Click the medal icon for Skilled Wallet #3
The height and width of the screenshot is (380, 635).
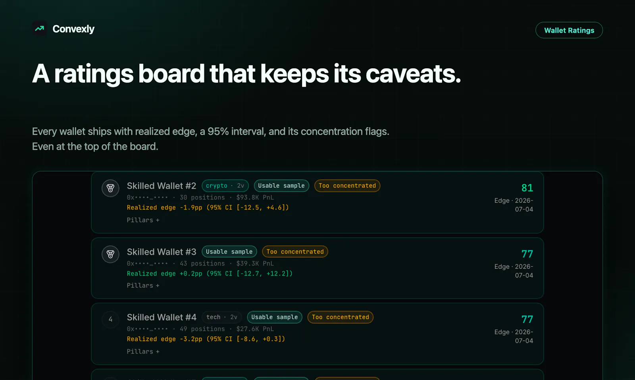pos(110,254)
